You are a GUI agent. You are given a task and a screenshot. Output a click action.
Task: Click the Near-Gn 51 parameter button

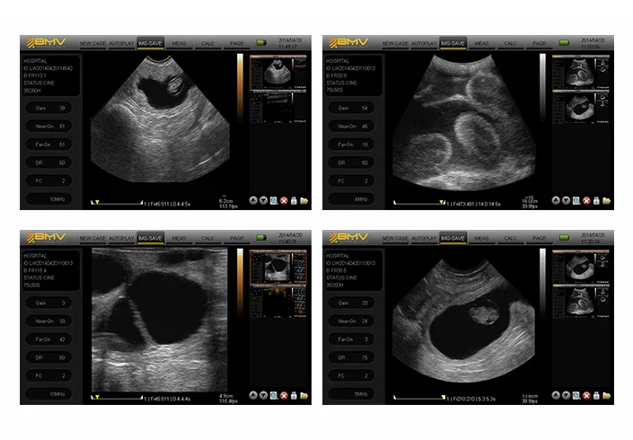tap(48, 127)
